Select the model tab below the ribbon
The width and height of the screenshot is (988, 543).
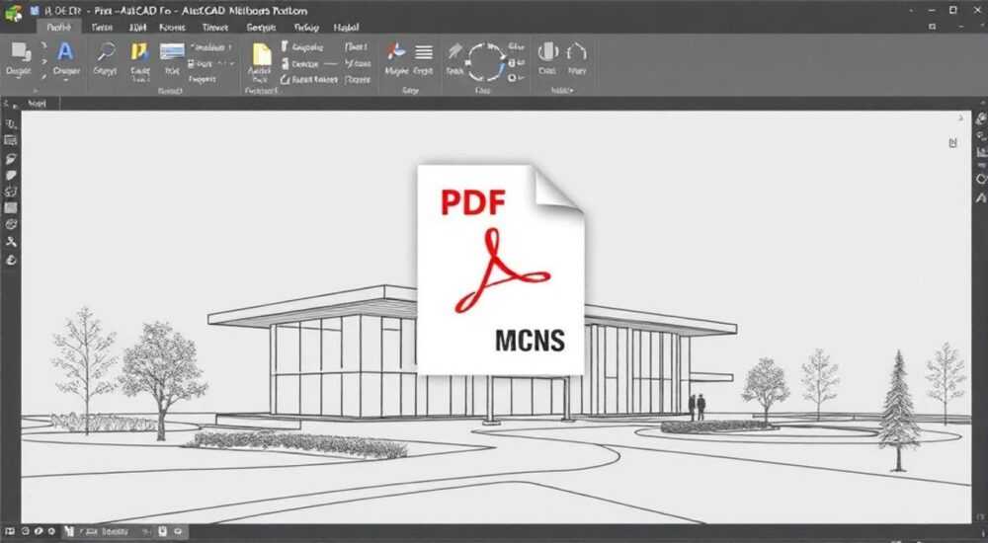(38, 104)
